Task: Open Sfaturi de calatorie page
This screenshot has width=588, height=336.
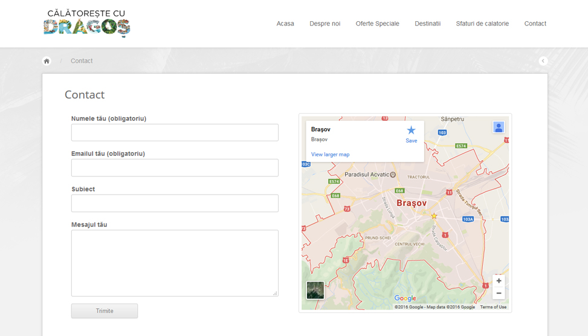Action: click(x=482, y=24)
